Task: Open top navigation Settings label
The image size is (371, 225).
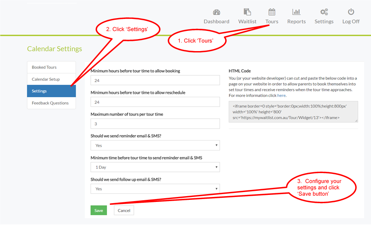Action: [324, 21]
